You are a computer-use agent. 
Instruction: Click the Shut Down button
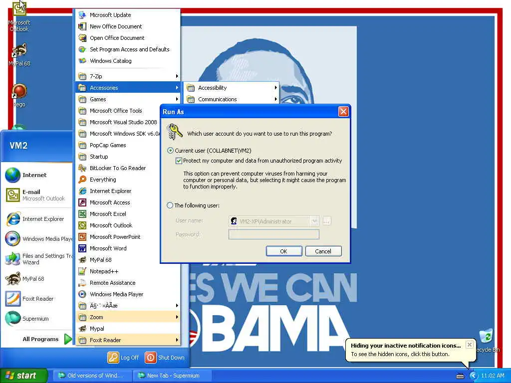[165, 358]
